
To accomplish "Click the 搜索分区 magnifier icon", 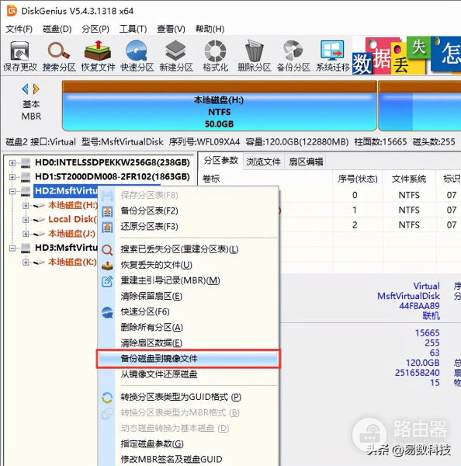I will coord(59,56).
